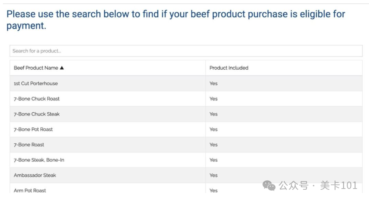Click Yes value for 7-Bone Chuck Steak

(x=214, y=114)
